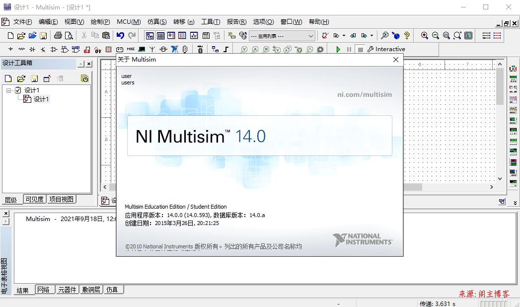Screen dimensions: 520x307
Task: Place a TTL component
Action: 65,49
